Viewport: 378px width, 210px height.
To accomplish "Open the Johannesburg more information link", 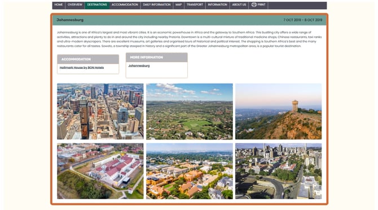I will point(139,65).
